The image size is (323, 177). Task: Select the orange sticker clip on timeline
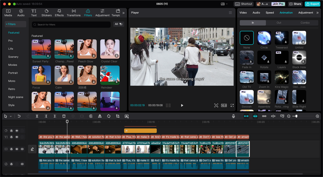point(140,131)
